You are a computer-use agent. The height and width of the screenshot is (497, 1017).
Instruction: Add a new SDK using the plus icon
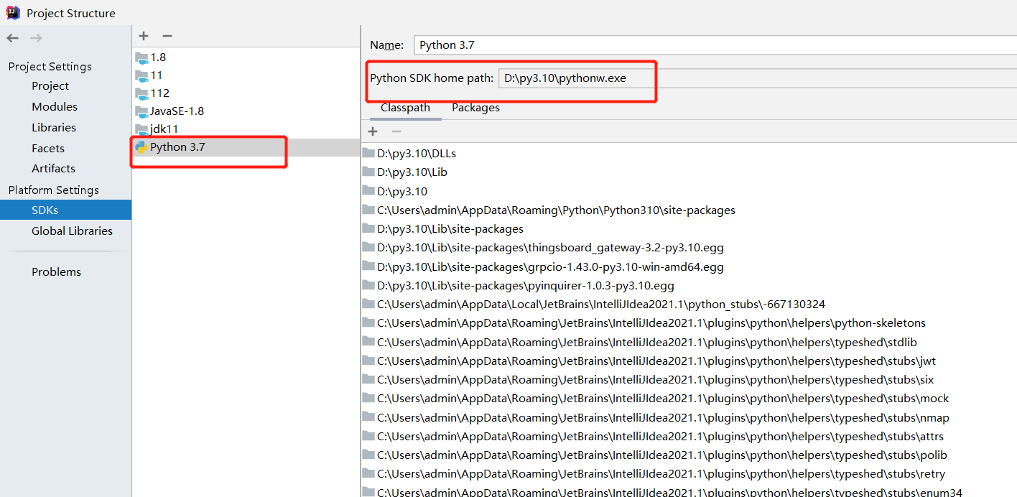[x=143, y=35]
